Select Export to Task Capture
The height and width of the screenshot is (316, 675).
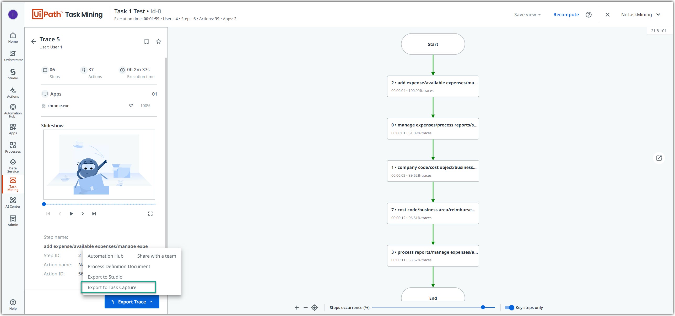click(112, 287)
